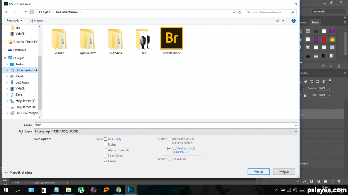
Task: Expand the OneDrive tree node
Action: [5, 50]
